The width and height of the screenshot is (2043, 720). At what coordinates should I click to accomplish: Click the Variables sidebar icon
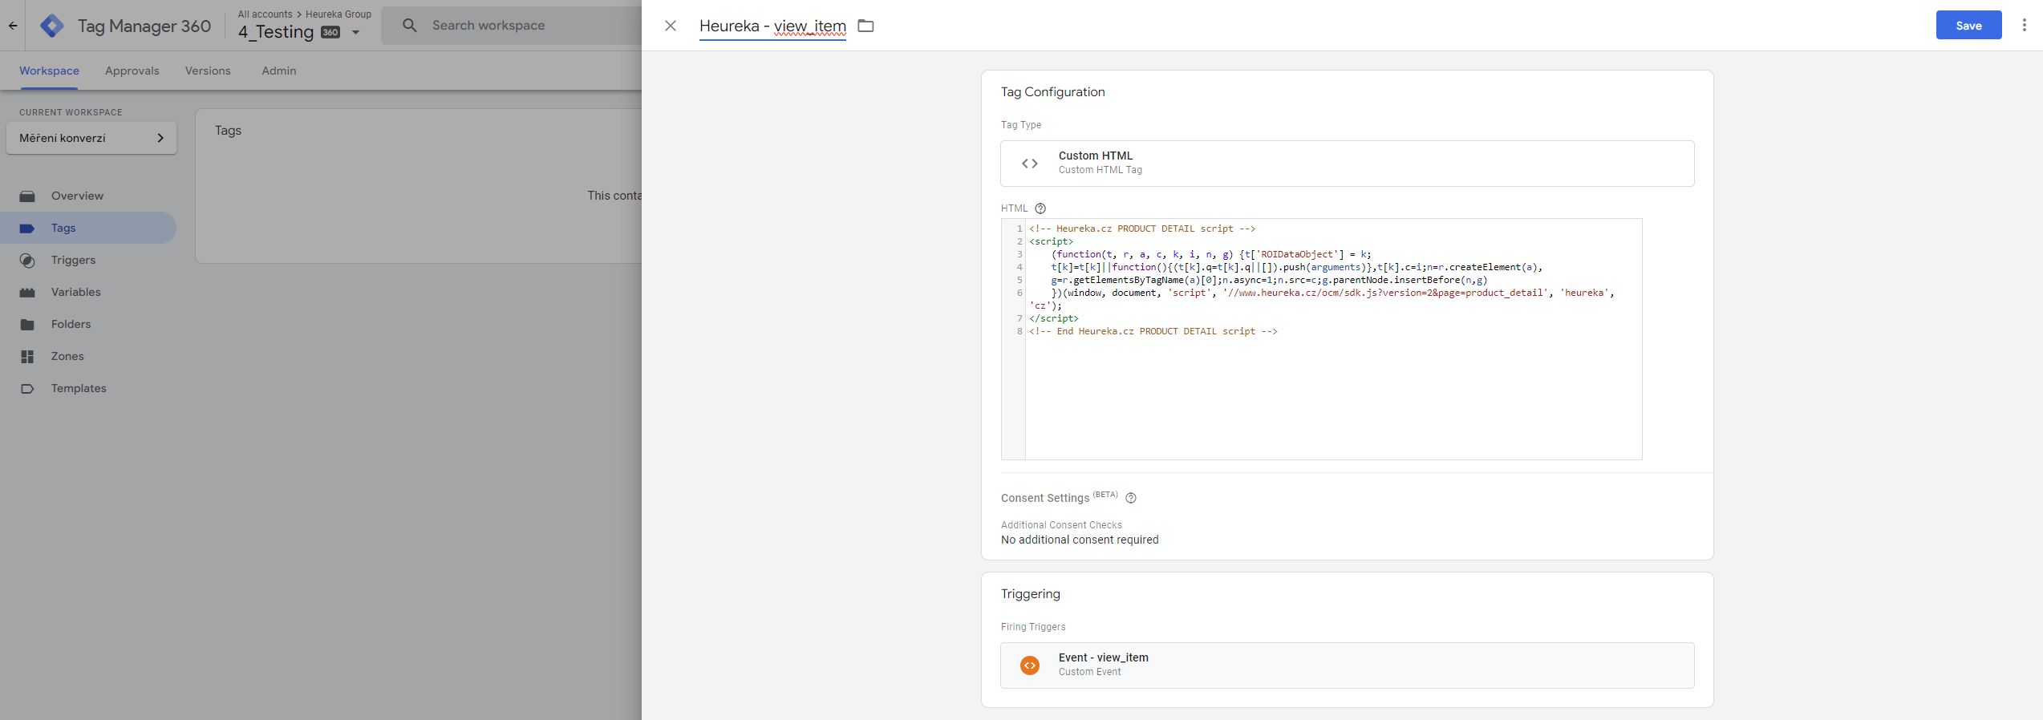pos(27,292)
